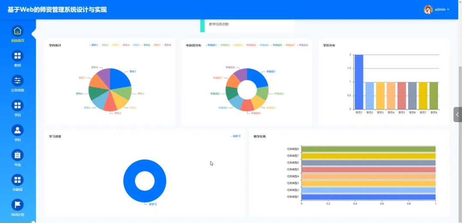This screenshot has width=462, height=223.
Task: Click the tall blue 学历1 bar
Action: pos(359,82)
